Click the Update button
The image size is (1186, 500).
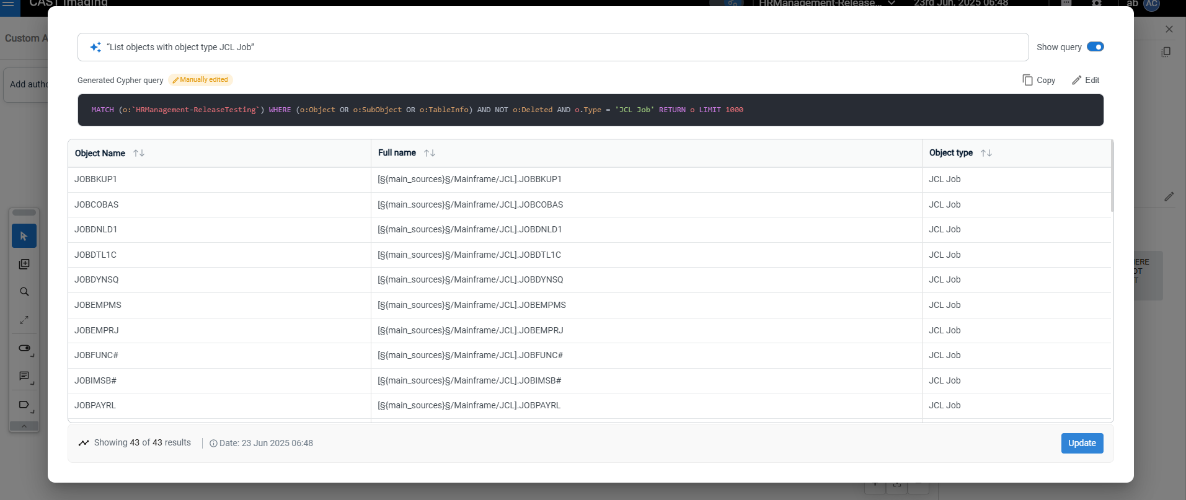tap(1082, 444)
